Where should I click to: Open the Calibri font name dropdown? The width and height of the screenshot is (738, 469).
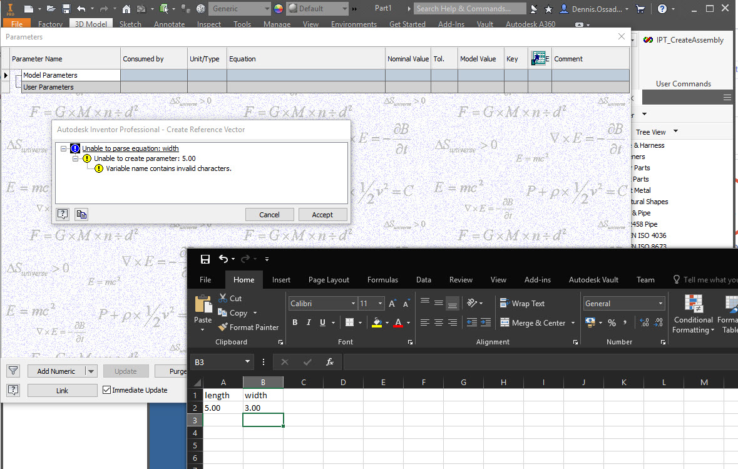point(353,304)
